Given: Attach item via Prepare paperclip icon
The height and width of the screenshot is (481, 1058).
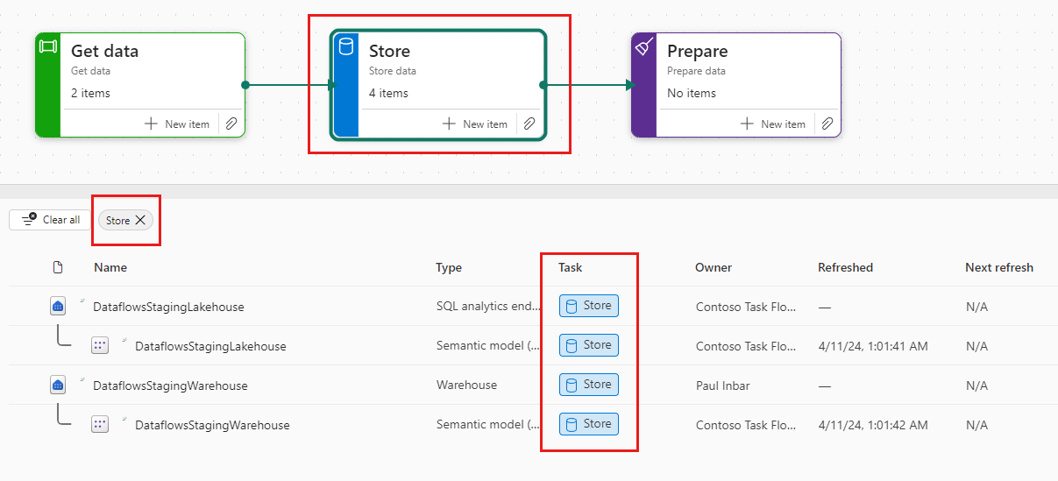Looking at the screenshot, I should click(x=827, y=124).
